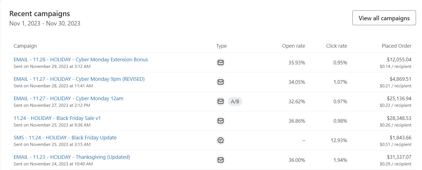Open 11.24 Black Friday Sale v1 link
The image size is (422, 170).
pos(57,118)
